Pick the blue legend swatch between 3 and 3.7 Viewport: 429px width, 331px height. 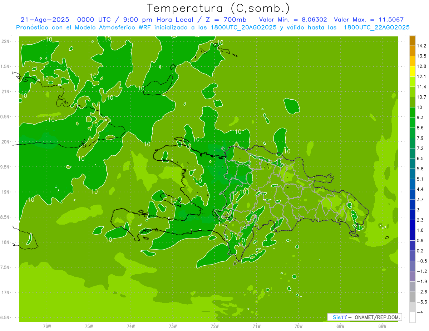412,205
